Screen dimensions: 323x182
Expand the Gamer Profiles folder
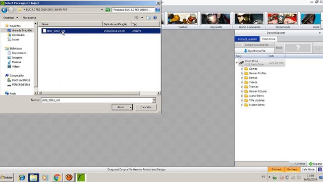pyautogui.click(x=242, y=73)
